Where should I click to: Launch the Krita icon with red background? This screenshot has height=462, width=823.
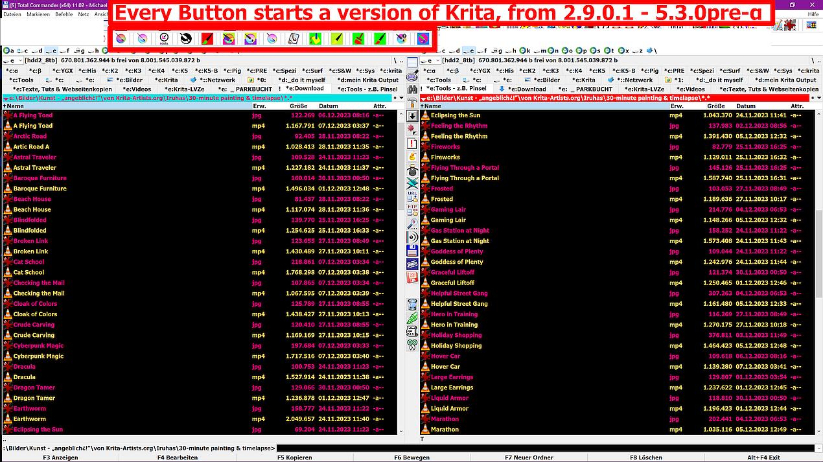point(207,39)
